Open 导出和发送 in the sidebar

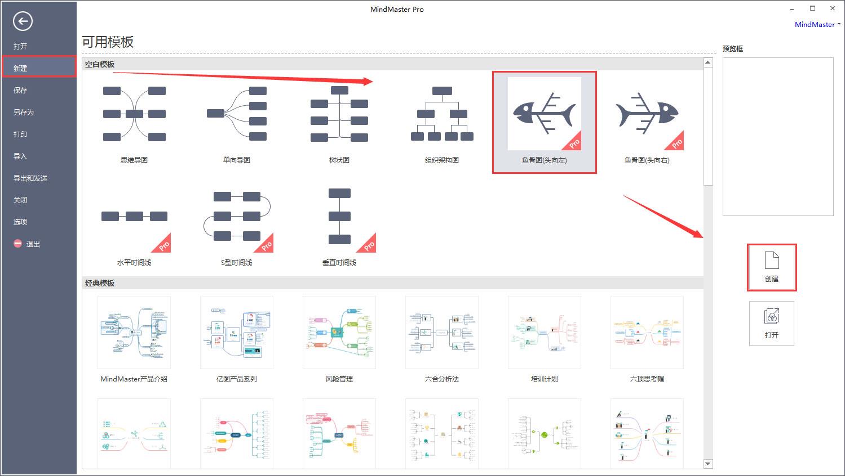click(x=30, y=178)
